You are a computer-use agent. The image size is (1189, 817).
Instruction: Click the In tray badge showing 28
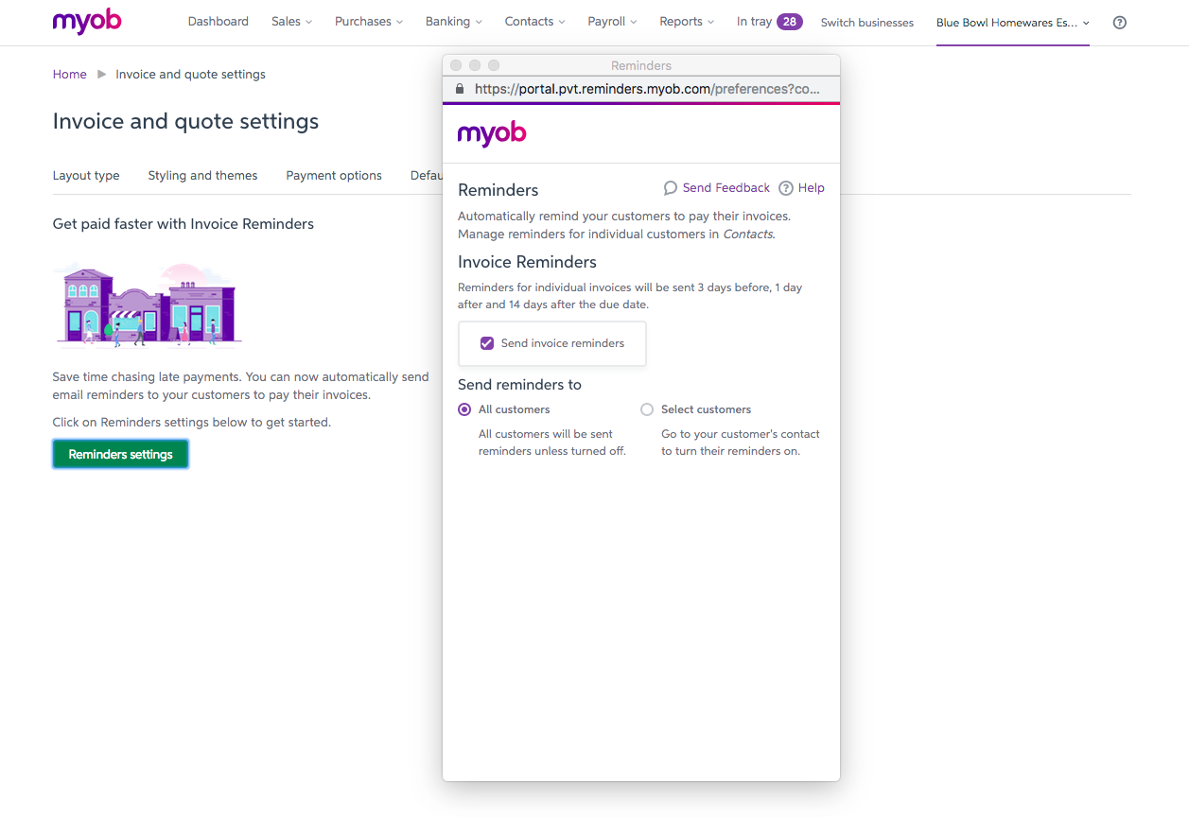tap(789, 22)
